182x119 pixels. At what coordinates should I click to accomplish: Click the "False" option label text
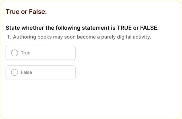pyautogui.click(x=26, y=72)
